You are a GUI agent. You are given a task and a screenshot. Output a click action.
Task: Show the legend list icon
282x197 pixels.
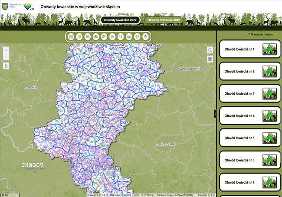(x=88, y=37)
